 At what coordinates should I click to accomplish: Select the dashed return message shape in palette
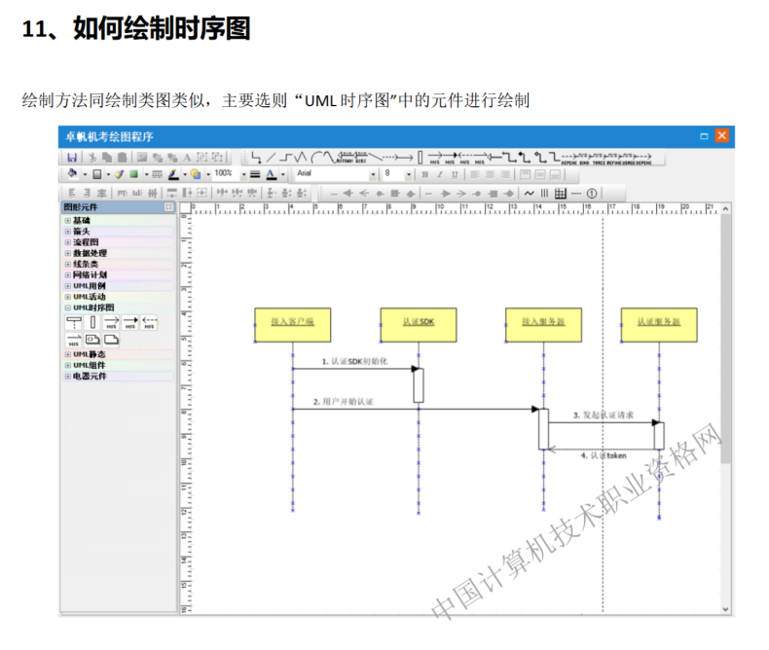tap(149, 322)
